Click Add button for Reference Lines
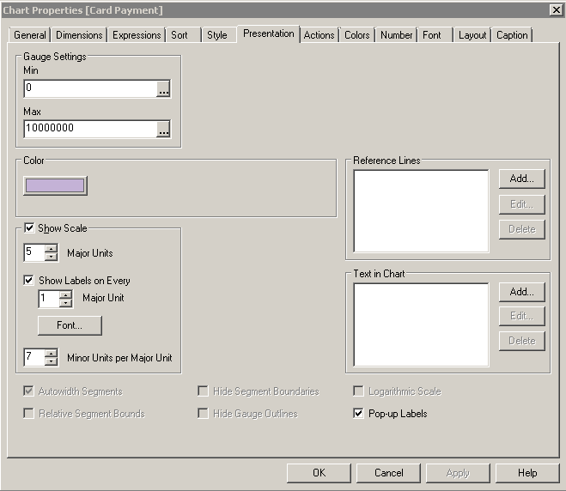The image size is (566, 491). [x=521, y=179]
